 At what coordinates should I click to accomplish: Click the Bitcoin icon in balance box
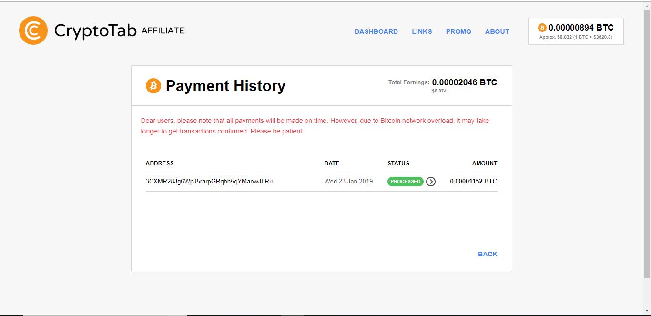coord(542,28)
